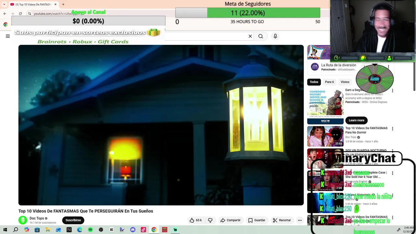Open options for La Ruta de la diversión ad
Viewport: 416px width, 234px height.
388,67
